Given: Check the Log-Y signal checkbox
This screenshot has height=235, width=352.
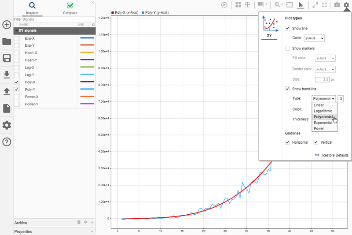Looking at the screenshot, I should coord(16,75).
